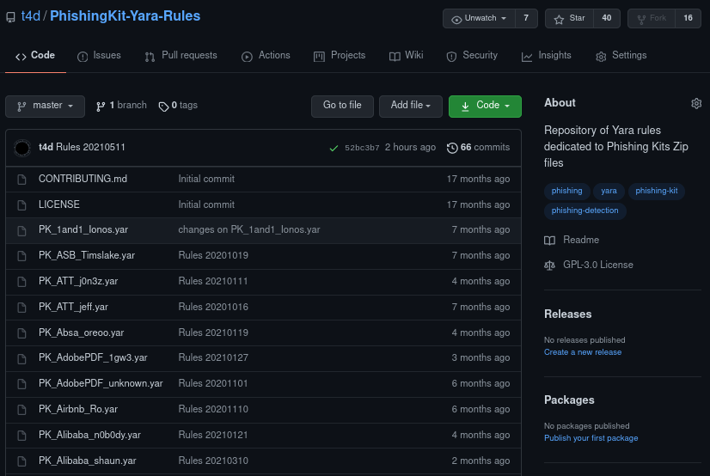Click the About section gear icon

click(696, 103)
